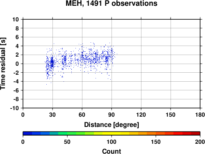Image resolution: width=205 pixels, height=154 pixels.
Task: Click the x-axis tick label '180'
Action: pyautogui.click(x=200, y=115)
